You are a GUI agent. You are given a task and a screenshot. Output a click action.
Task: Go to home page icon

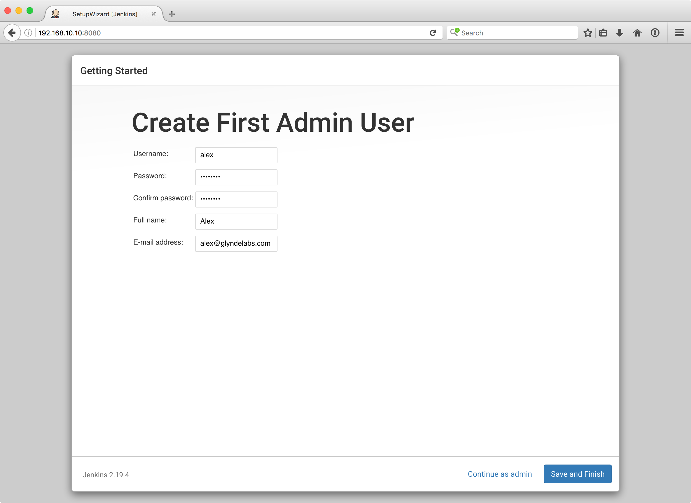[x=637, y=33]
